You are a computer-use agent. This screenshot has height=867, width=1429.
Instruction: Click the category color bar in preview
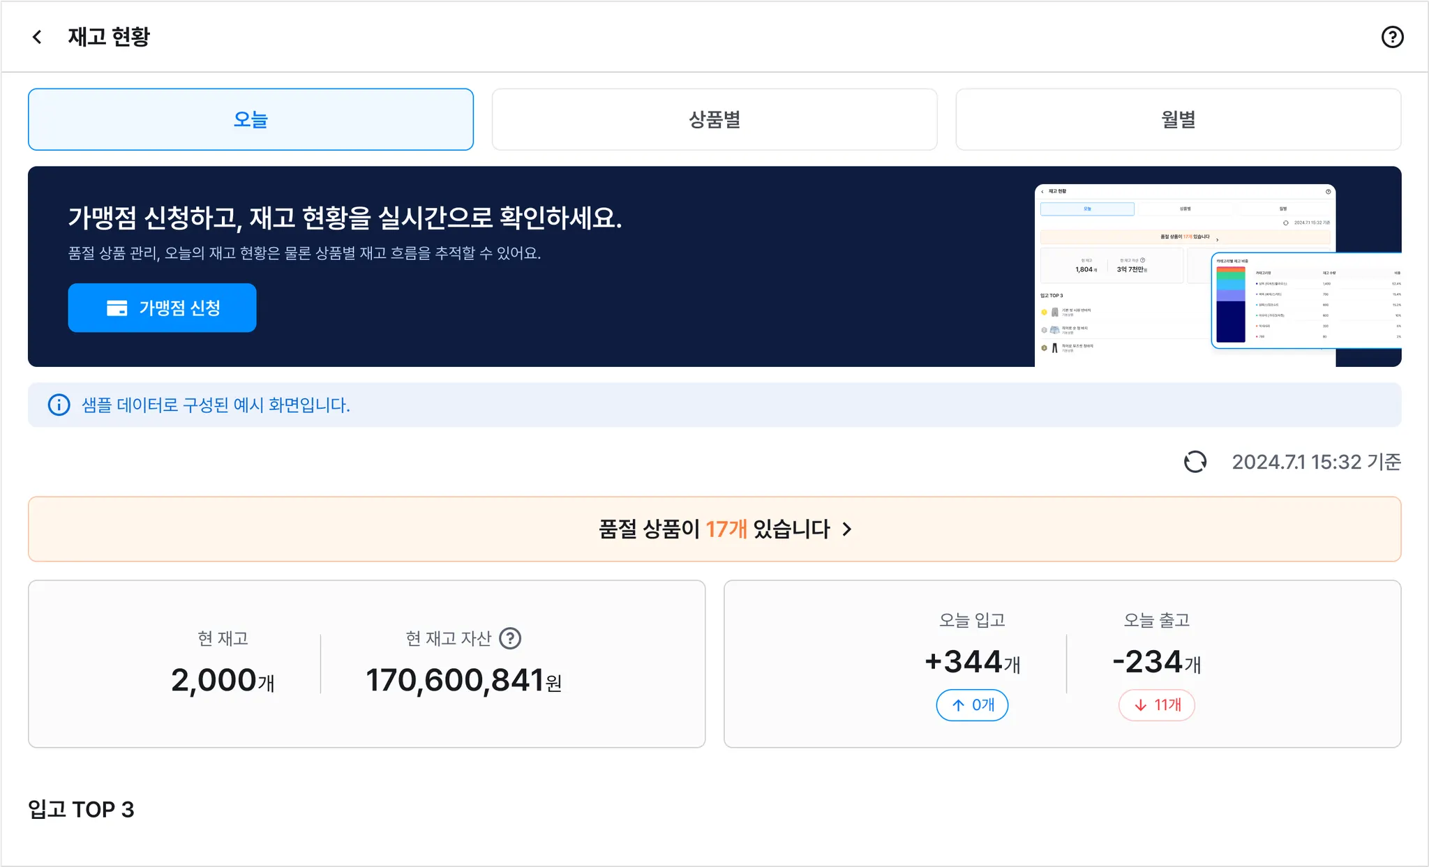[x=1230, y=304]
